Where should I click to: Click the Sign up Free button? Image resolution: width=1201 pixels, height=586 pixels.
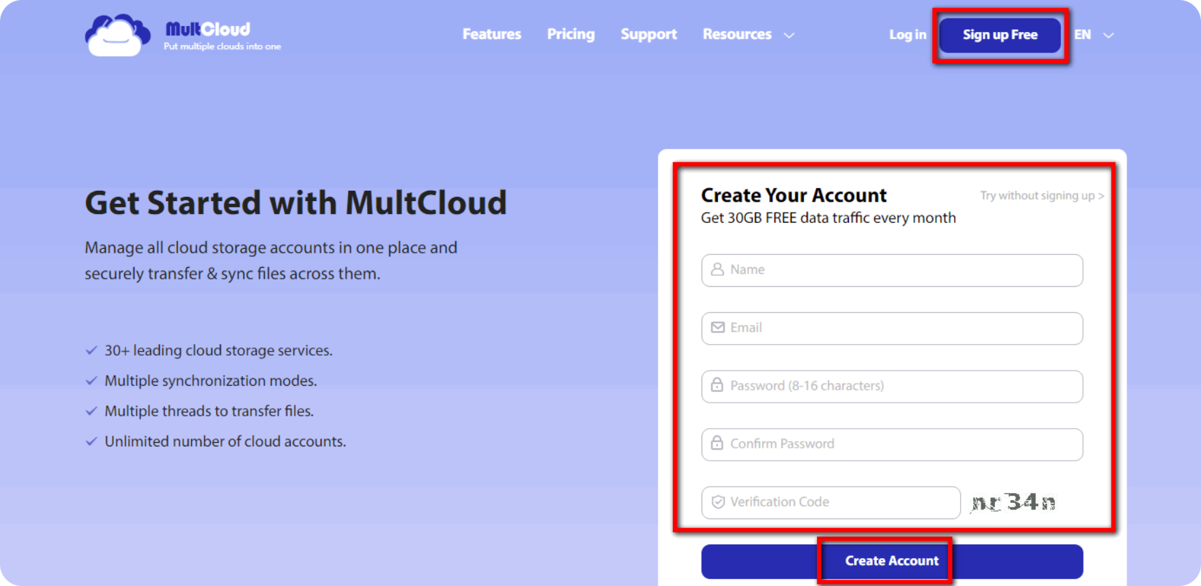coord(1000,35)
